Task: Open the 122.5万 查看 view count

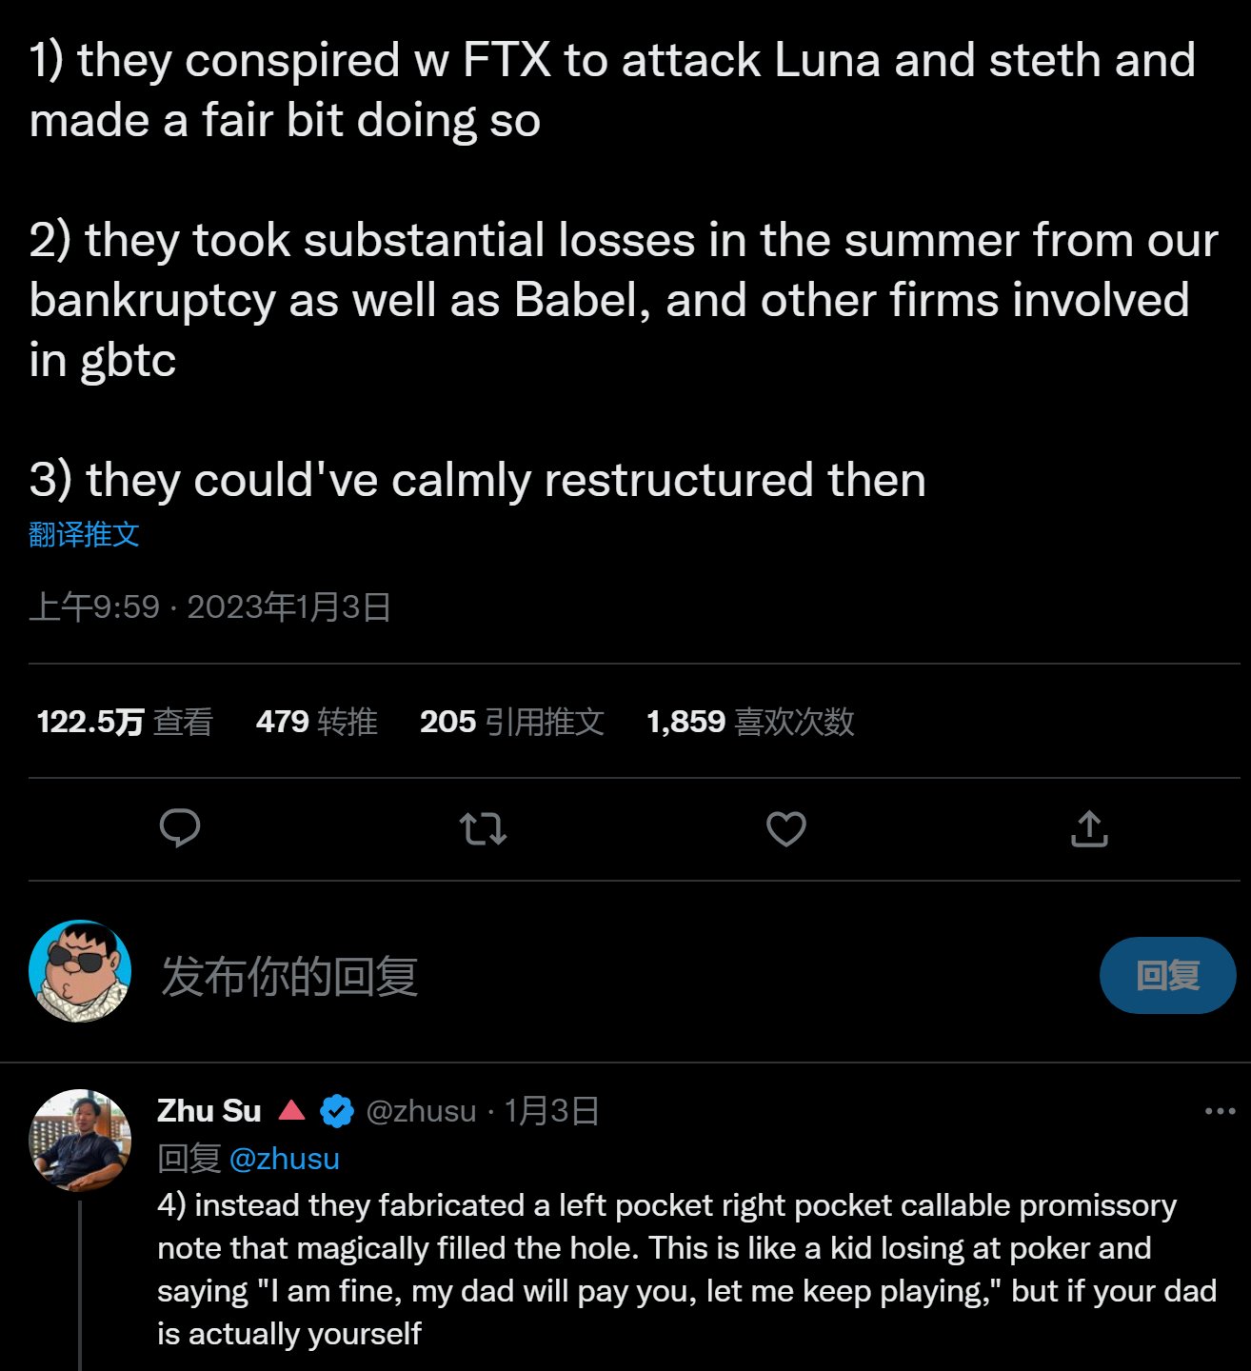Action: pyautogui.click(x=125, y=722)
